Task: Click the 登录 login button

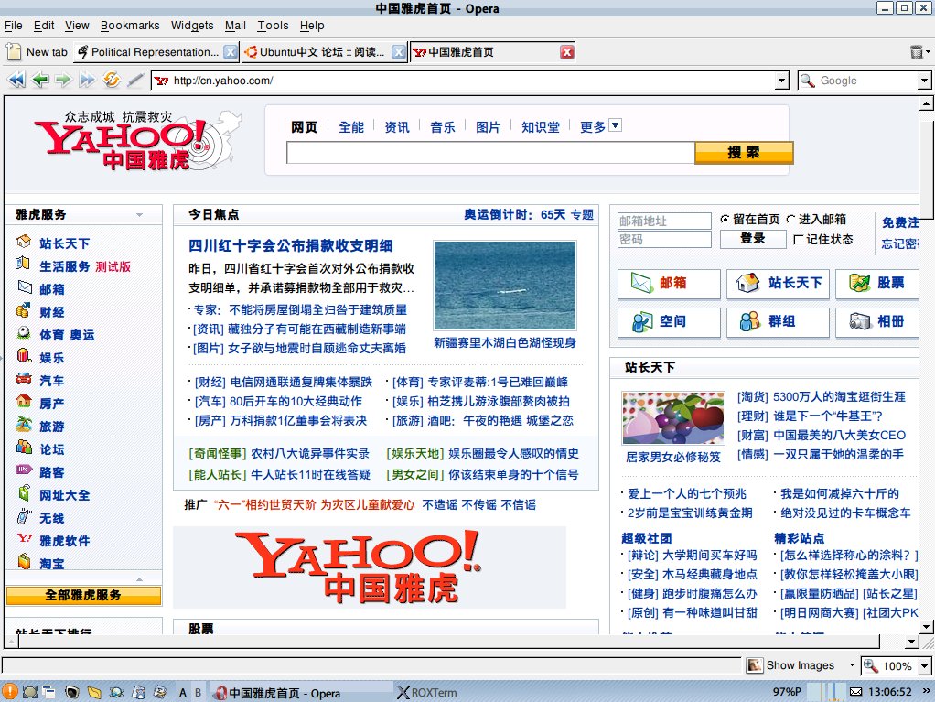Action: (753, 239)
